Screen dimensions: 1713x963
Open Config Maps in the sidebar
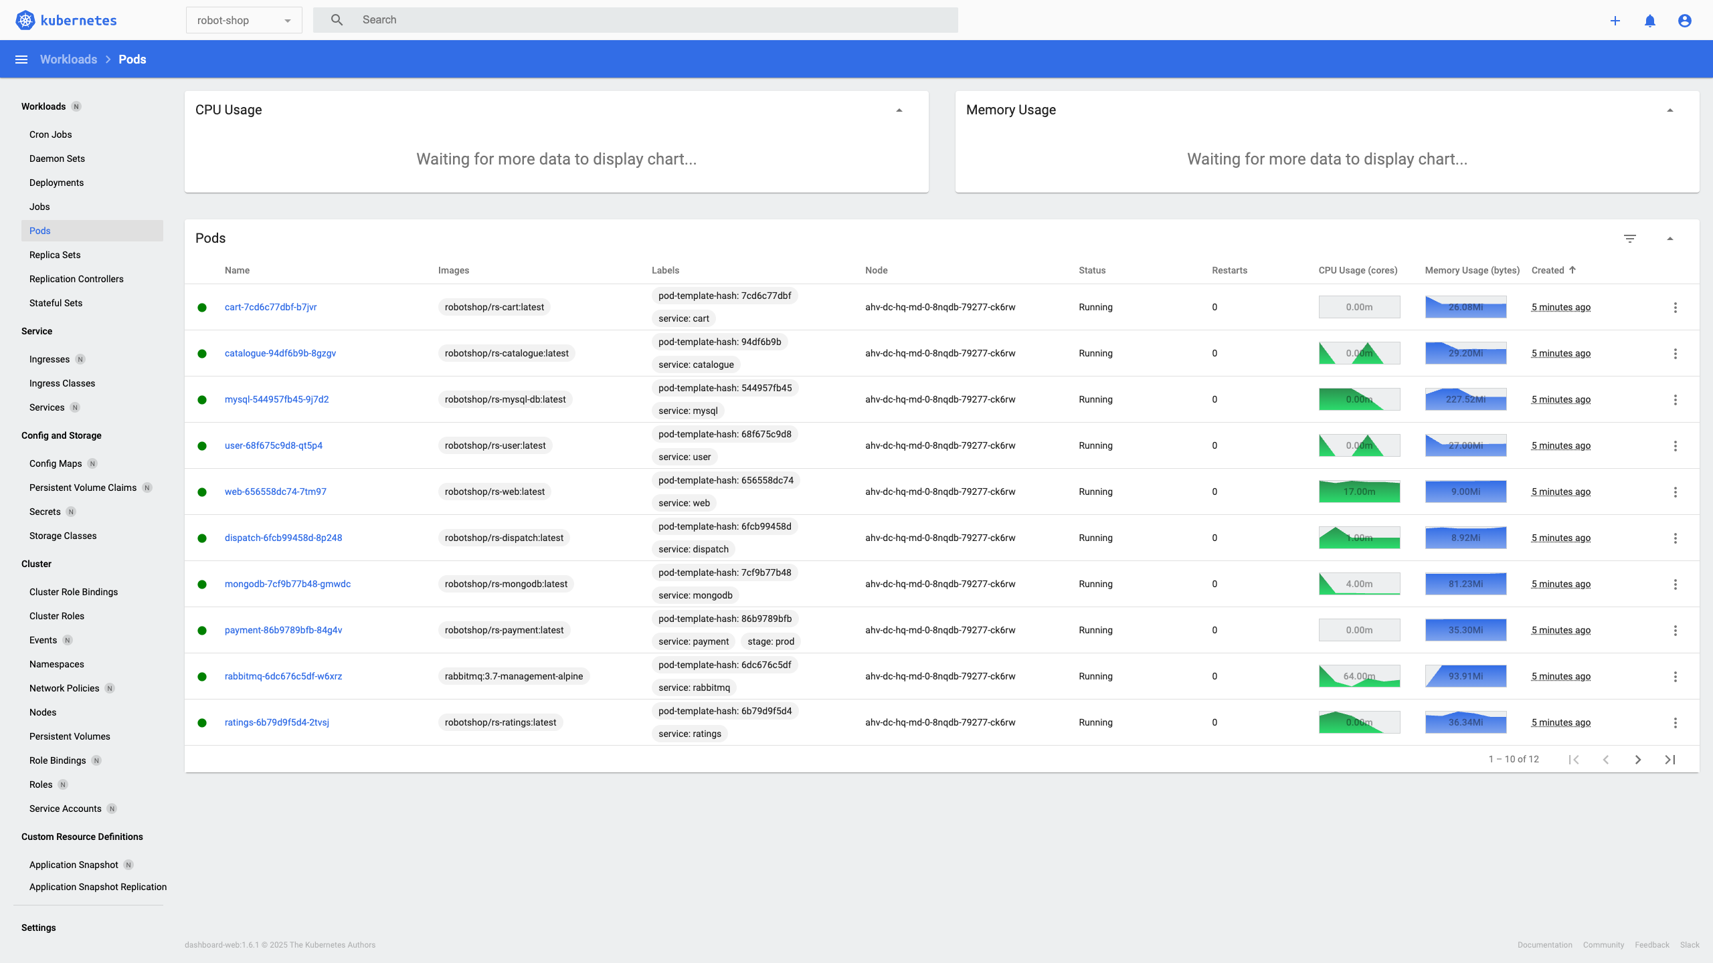pos(56,463)
